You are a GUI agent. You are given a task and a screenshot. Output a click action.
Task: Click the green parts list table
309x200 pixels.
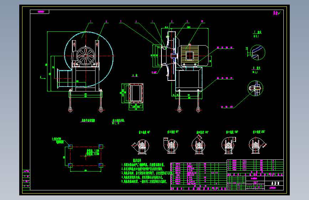[x=199, y=177]
